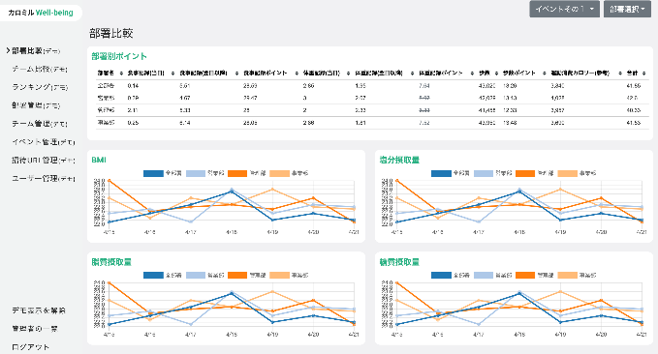Go to 招待URL管理(デモ)
Screen dimensions: 658x354
click(x=44, y=160)
